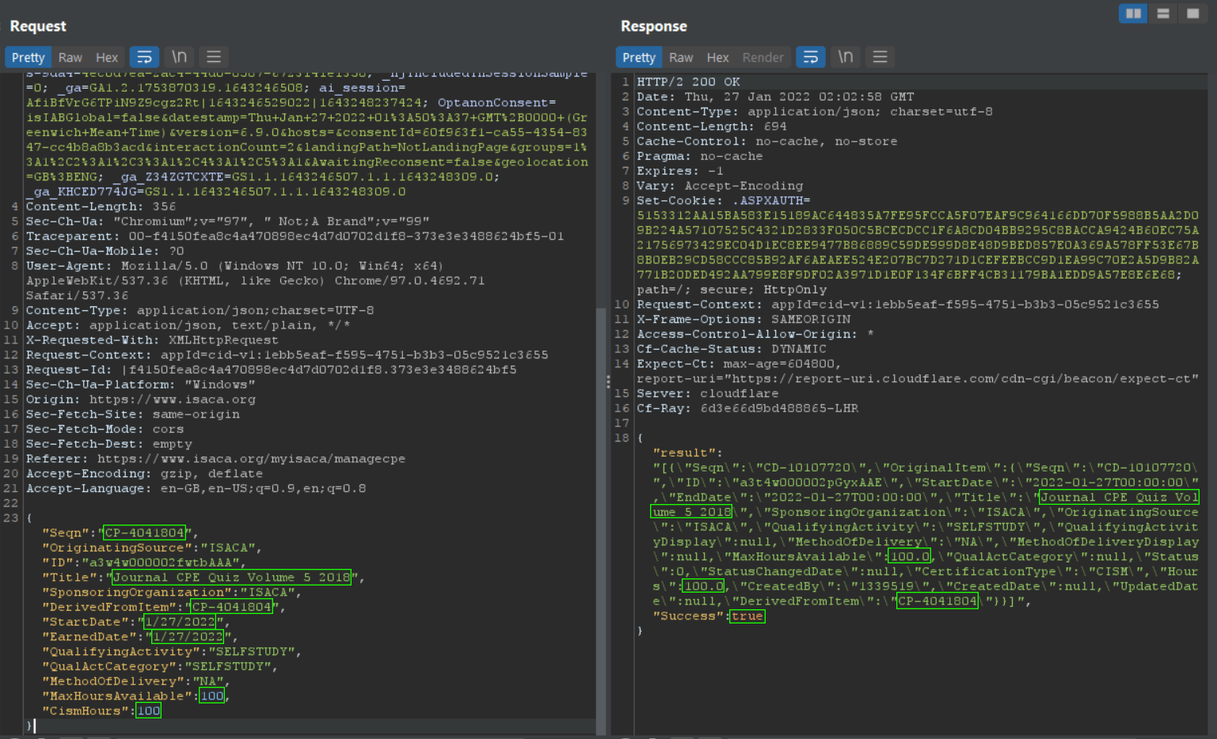
Task: Click the Date header in the response
Action: (775, 97)
